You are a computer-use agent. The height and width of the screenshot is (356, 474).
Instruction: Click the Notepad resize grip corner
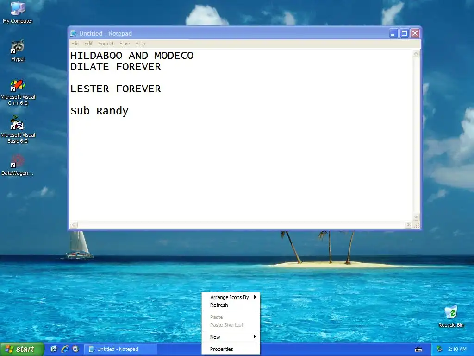(x=417, y=225)
